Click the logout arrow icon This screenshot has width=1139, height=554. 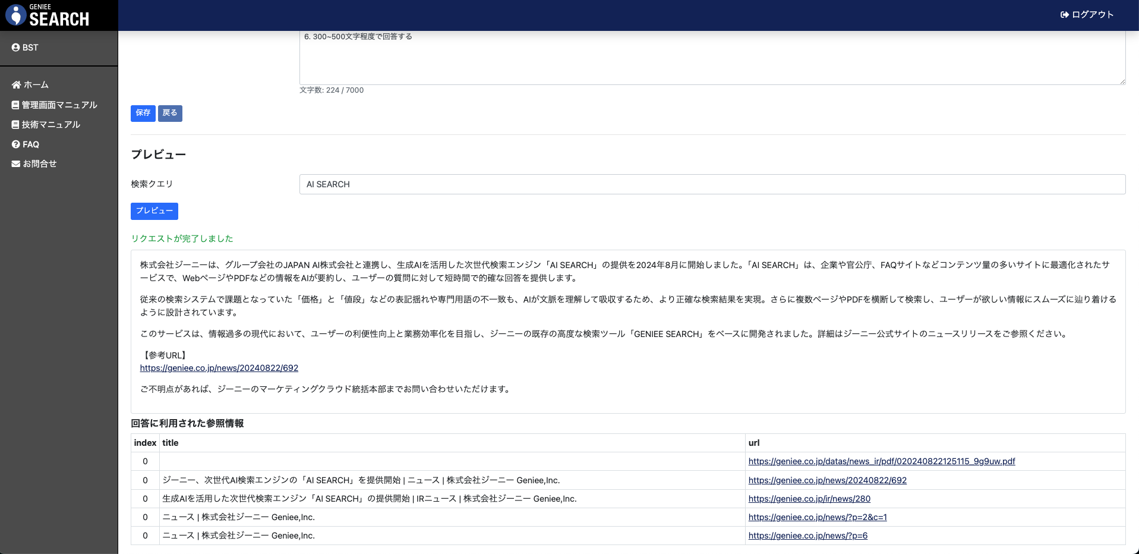pyautogui.click(x=1064, y=15)
